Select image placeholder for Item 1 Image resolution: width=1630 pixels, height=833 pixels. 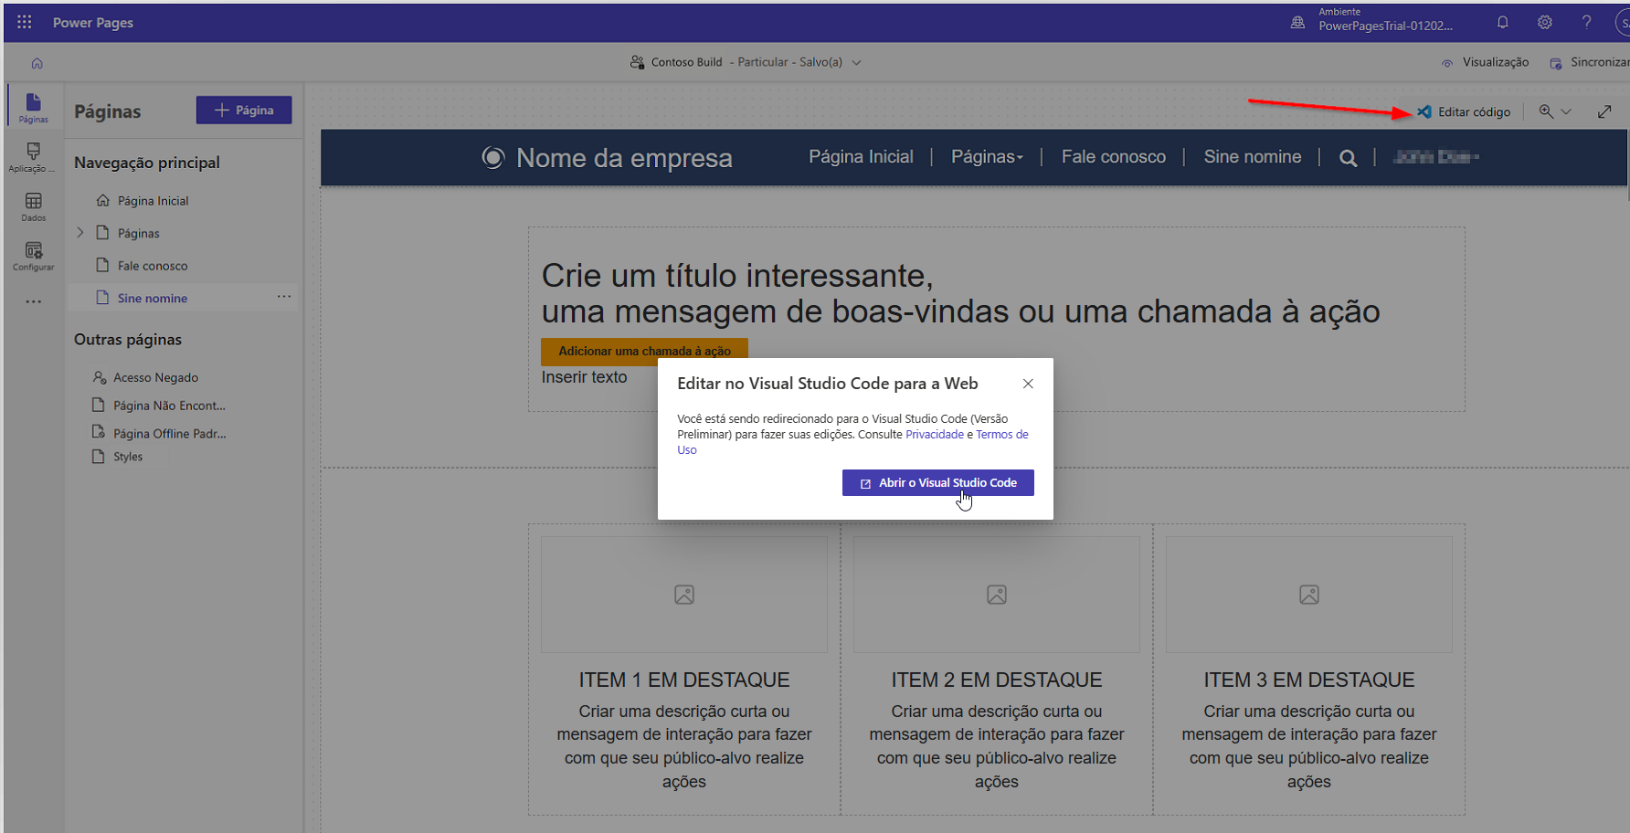[x=684, y=595]
